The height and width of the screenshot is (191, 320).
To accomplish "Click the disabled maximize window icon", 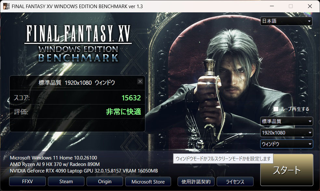I will 291,6.
